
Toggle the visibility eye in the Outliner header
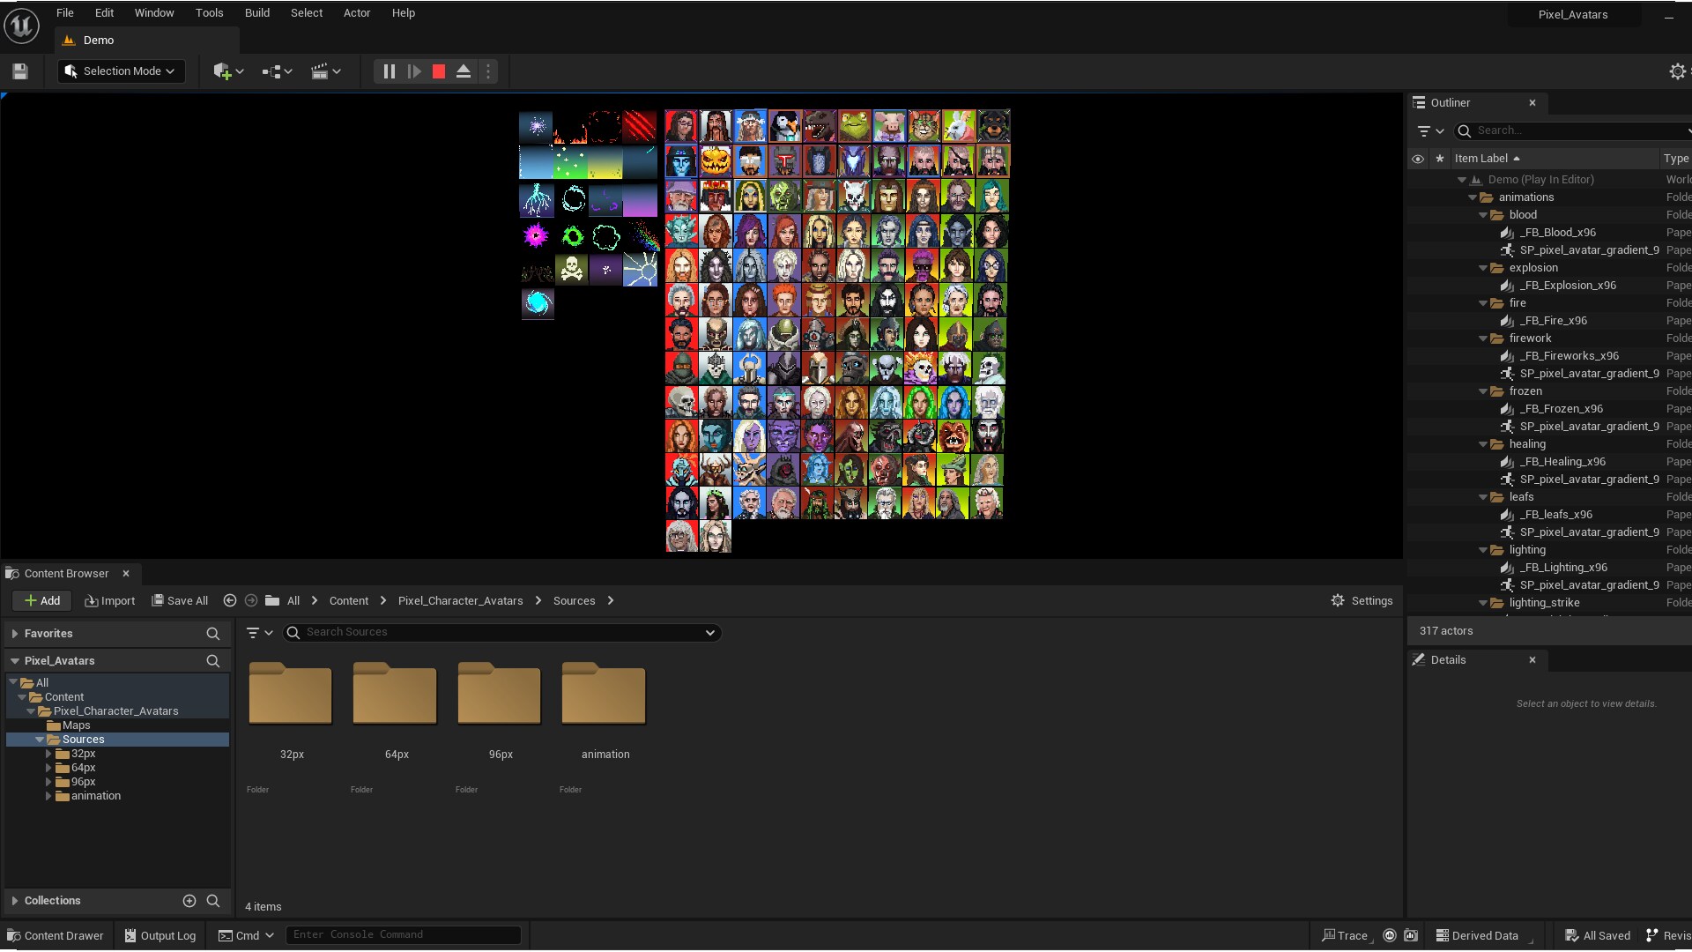(1417, 158)
